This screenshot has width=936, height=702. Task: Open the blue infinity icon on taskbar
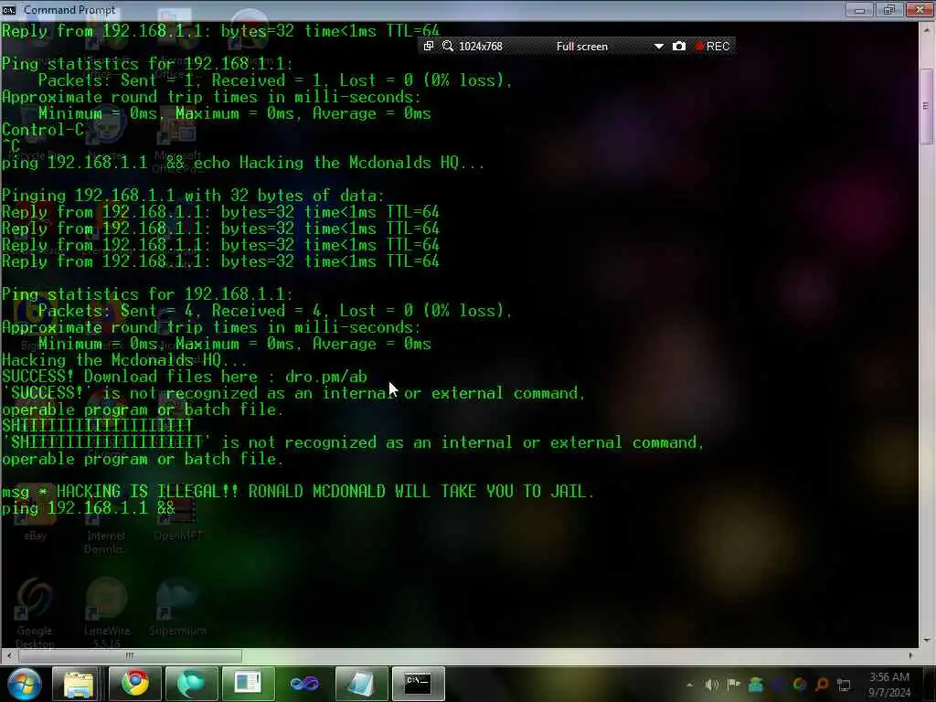tap(304, 684)
